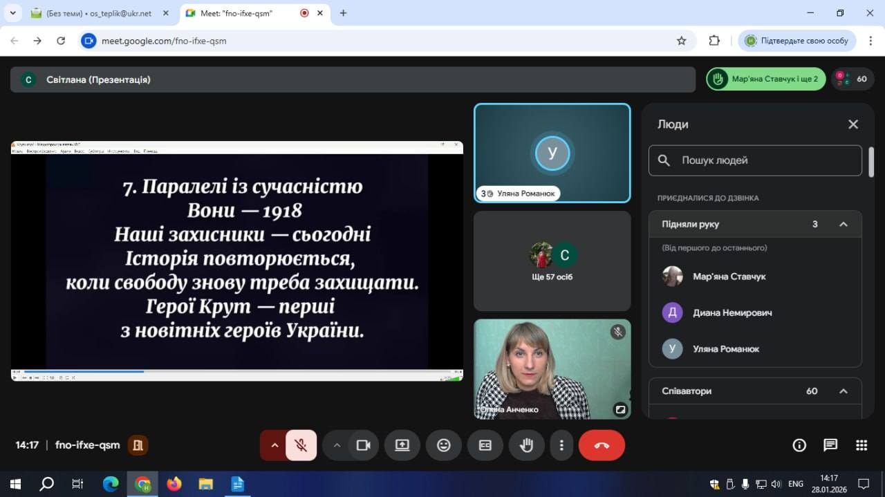885x497 pixels.
Task: Open the chat messages panel
Action: click(830, 445)
